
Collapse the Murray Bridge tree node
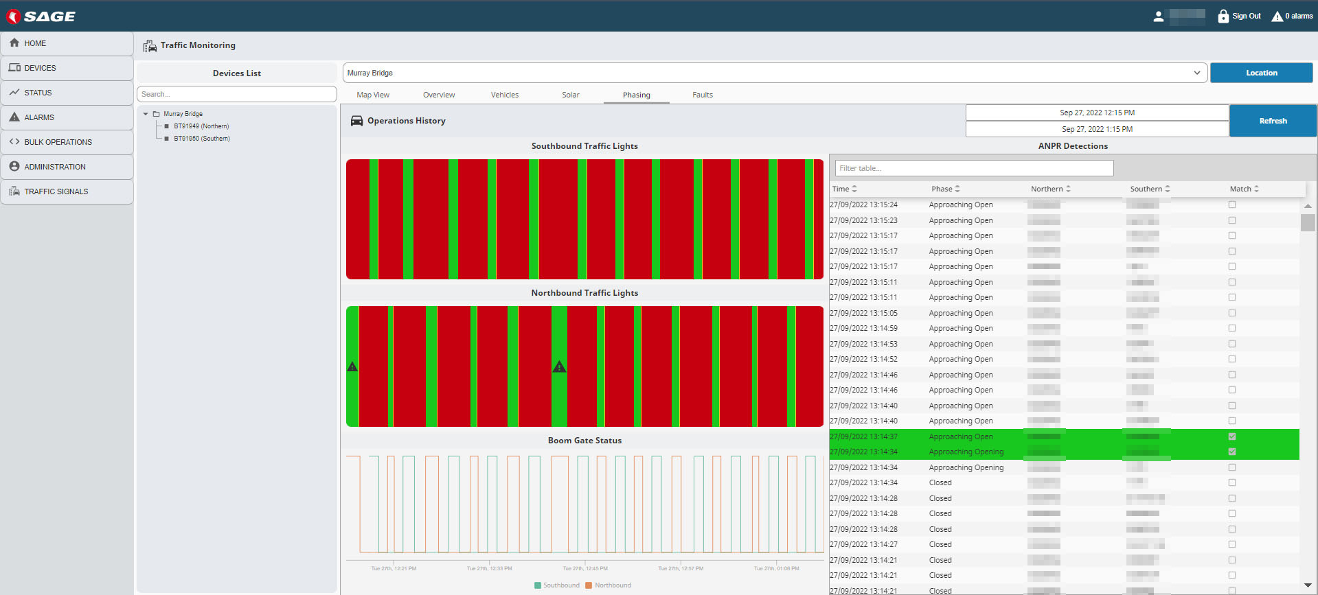pyautogui.click(x=146, y=114)
